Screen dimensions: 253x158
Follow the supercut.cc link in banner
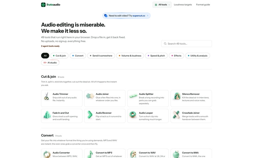139,16
